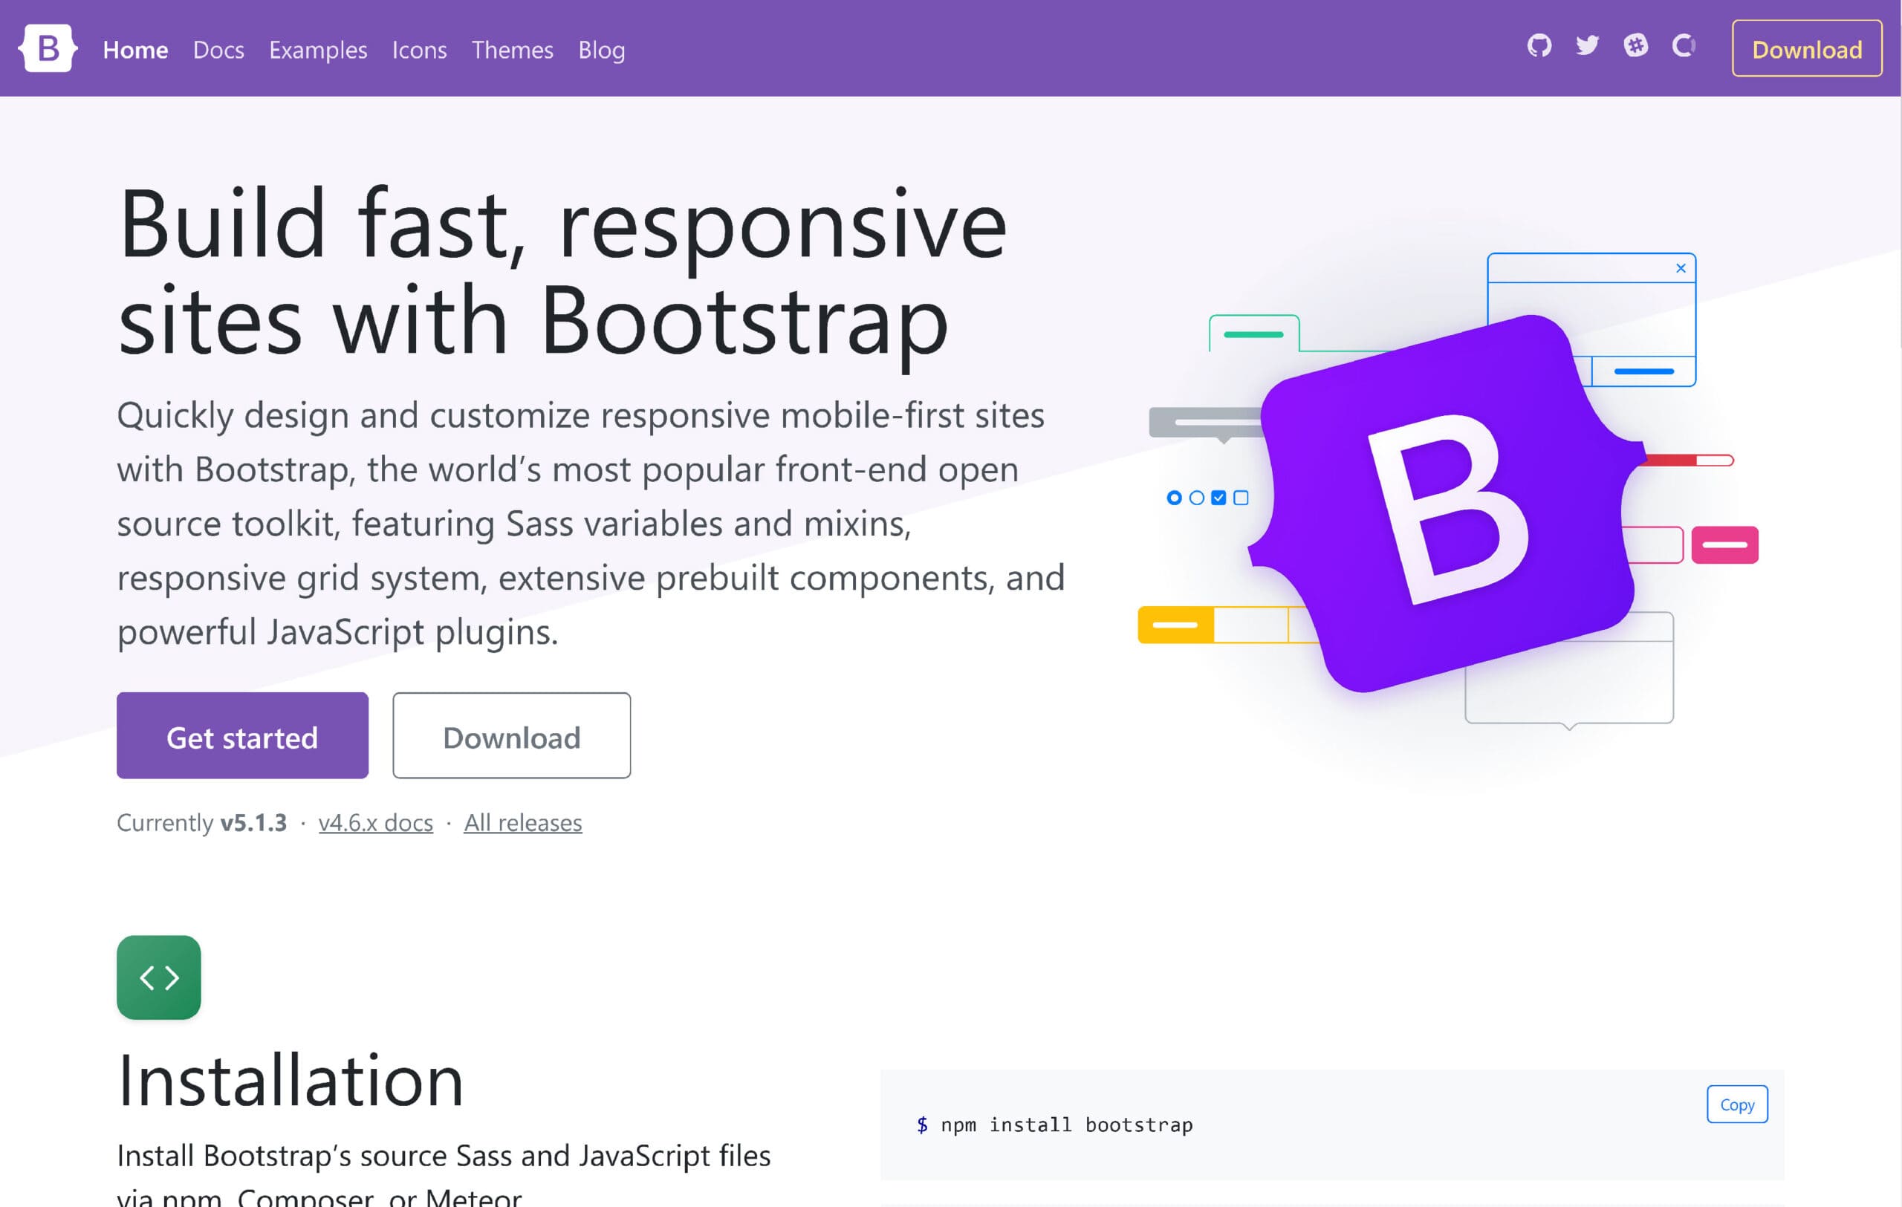Toggle the checked checkbox in illustration

click(x=1218, y=498)
